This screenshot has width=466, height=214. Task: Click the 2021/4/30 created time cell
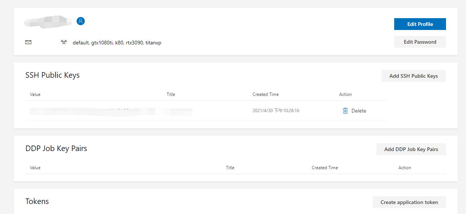pyautogui.click(x=276, y=111)
